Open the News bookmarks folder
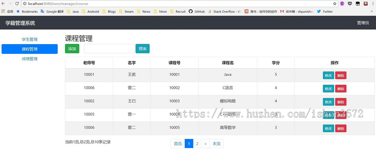This screenshot has width=376, height=151. 144,11
